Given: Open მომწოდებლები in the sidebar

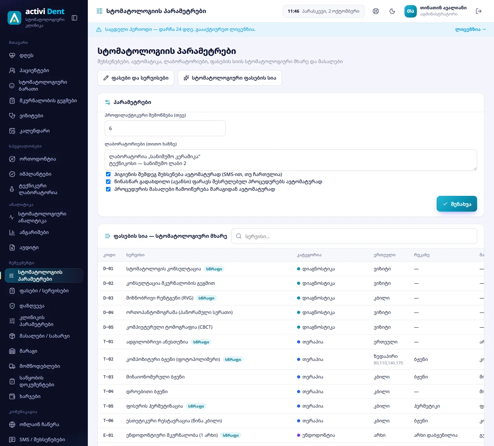Looking at the screenshot, I should pos(44,366).
